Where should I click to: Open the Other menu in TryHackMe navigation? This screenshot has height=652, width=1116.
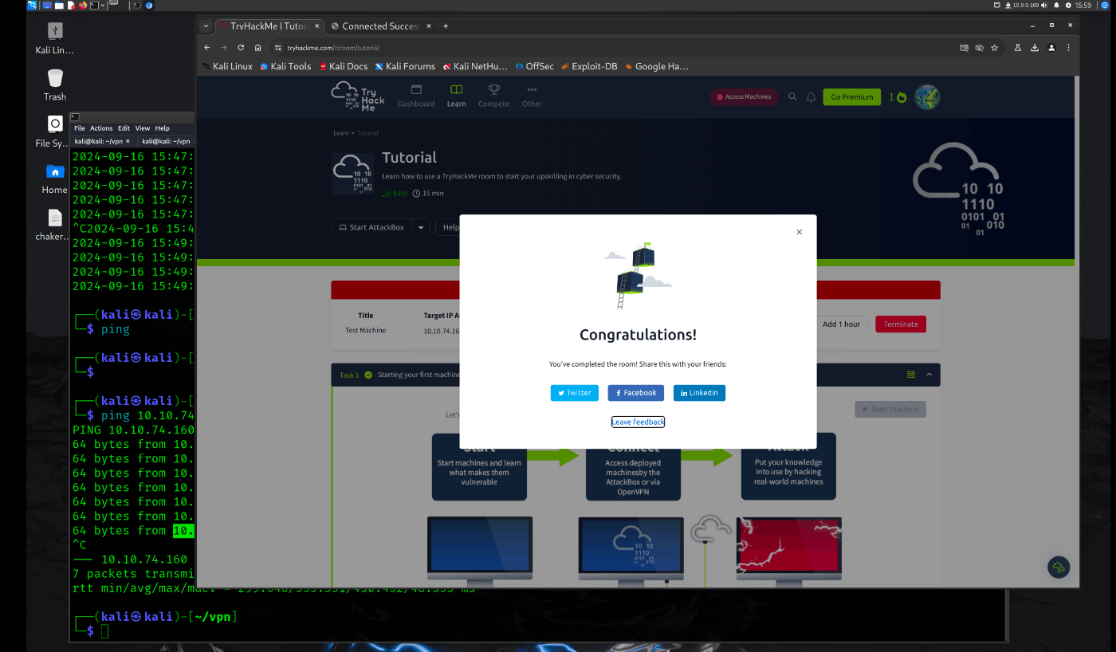[x=532, y=96]
